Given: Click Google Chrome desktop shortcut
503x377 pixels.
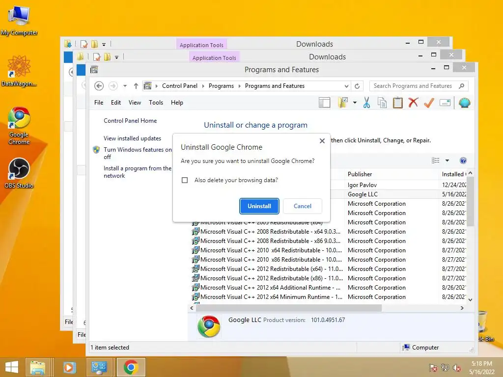Looking at the screenshot, I should tap(19, 126).
